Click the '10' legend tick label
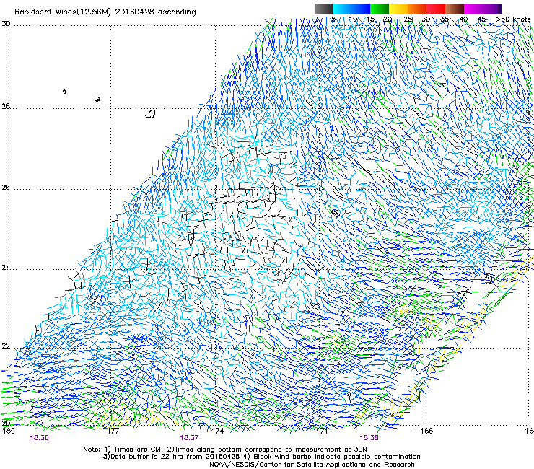The height and width of the screenshot is (469, 534). (352, 19)
